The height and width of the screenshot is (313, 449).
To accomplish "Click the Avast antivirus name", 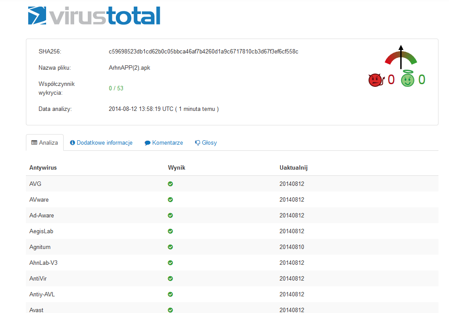I will (x=36, y=310).
